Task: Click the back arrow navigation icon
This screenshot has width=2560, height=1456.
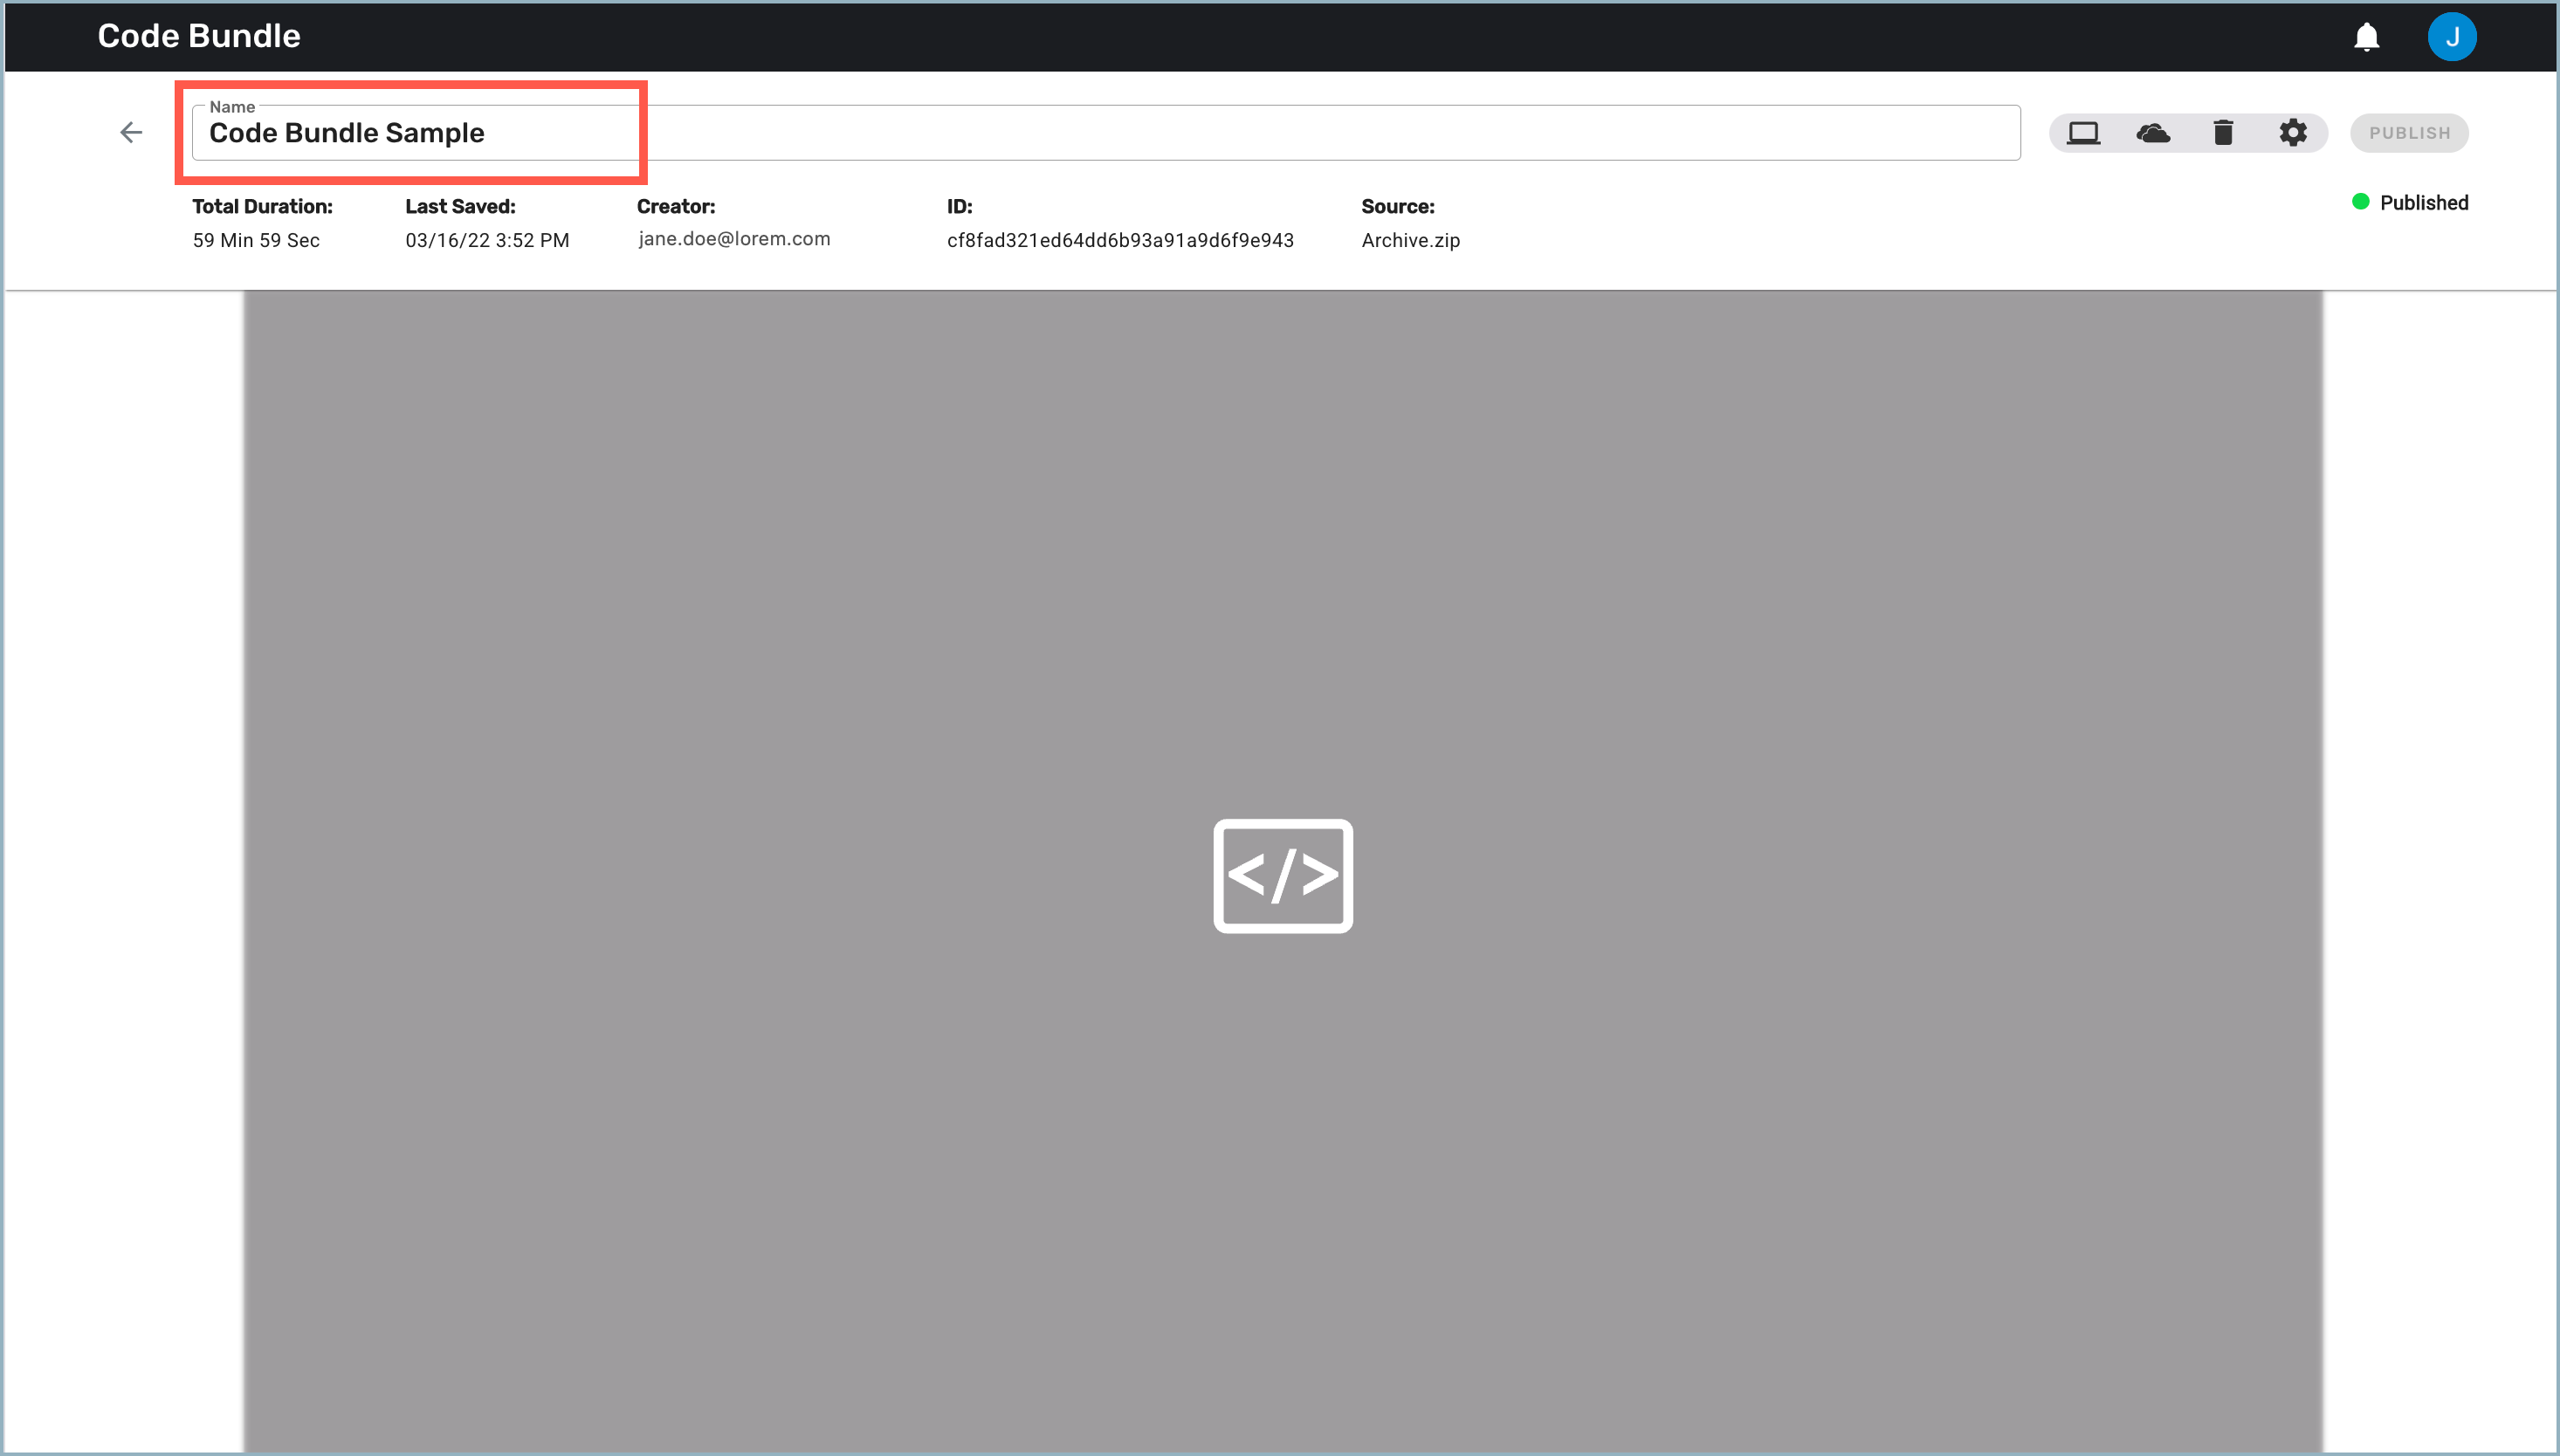Action: [x=132, y=132]
